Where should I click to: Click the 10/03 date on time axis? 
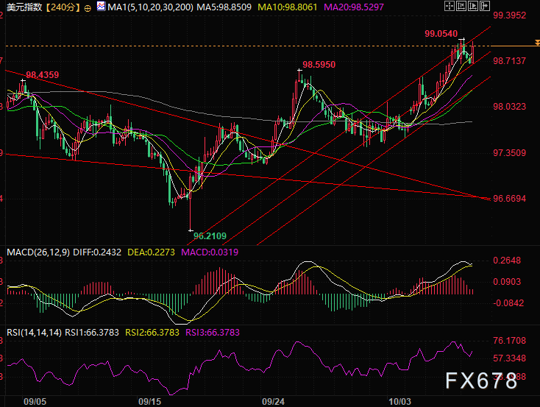click(399, 402)
